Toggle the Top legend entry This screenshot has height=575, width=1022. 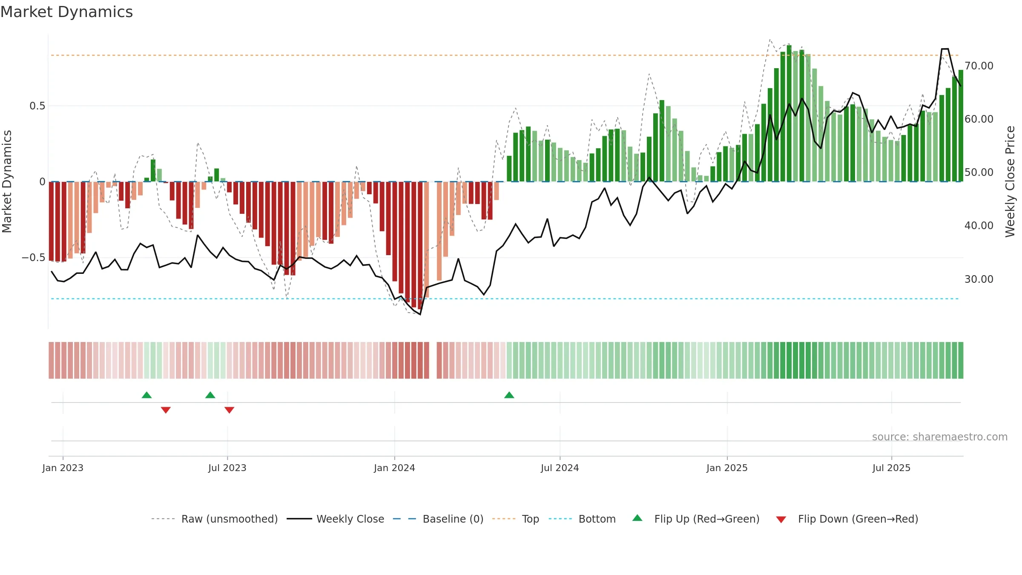coord(515,519)
